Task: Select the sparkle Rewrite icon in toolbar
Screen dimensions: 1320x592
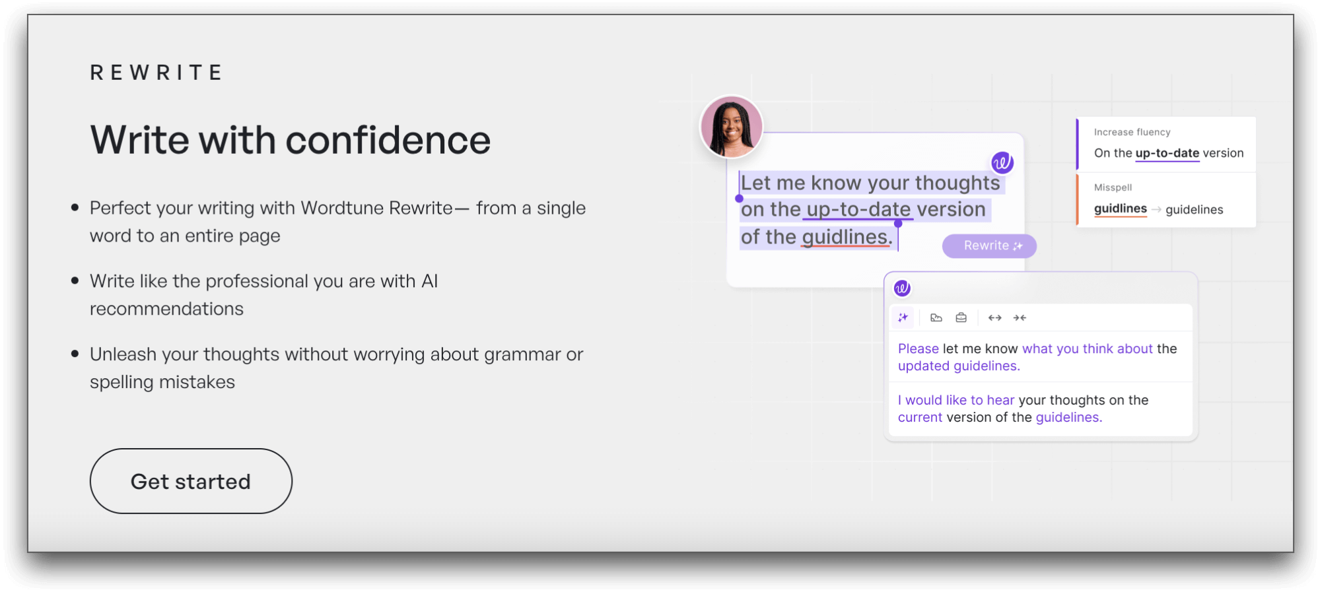Action: [903, 317]
